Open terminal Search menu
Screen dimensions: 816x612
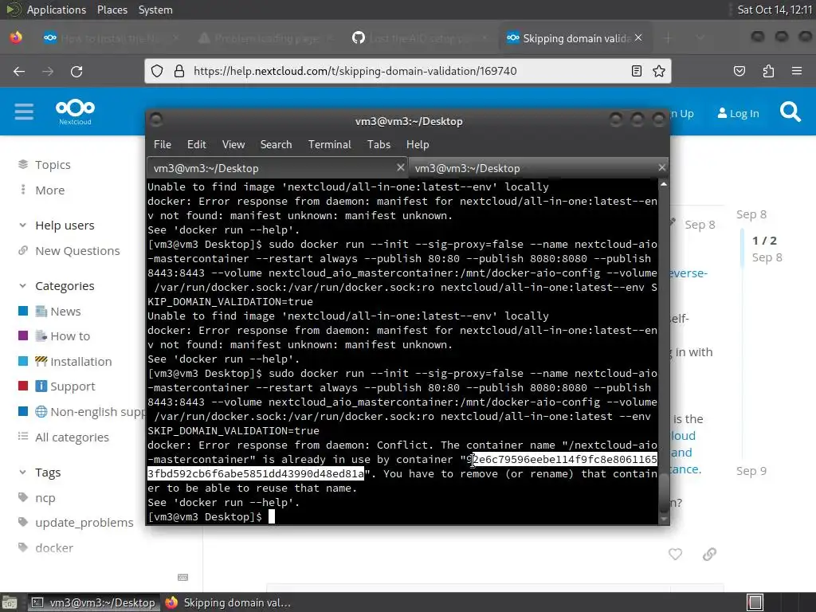click(276, 145)
